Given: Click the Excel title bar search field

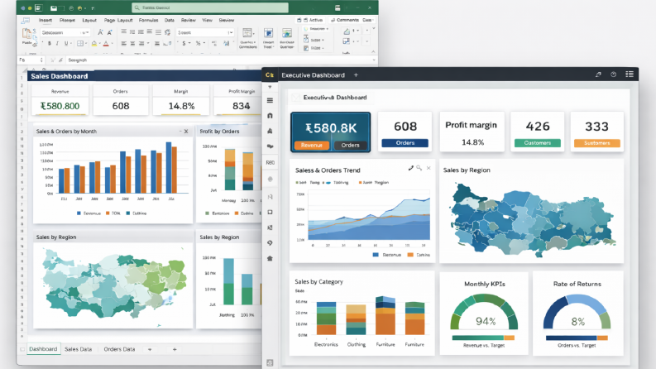Looking at the screenshot, I should pos(210,7).
